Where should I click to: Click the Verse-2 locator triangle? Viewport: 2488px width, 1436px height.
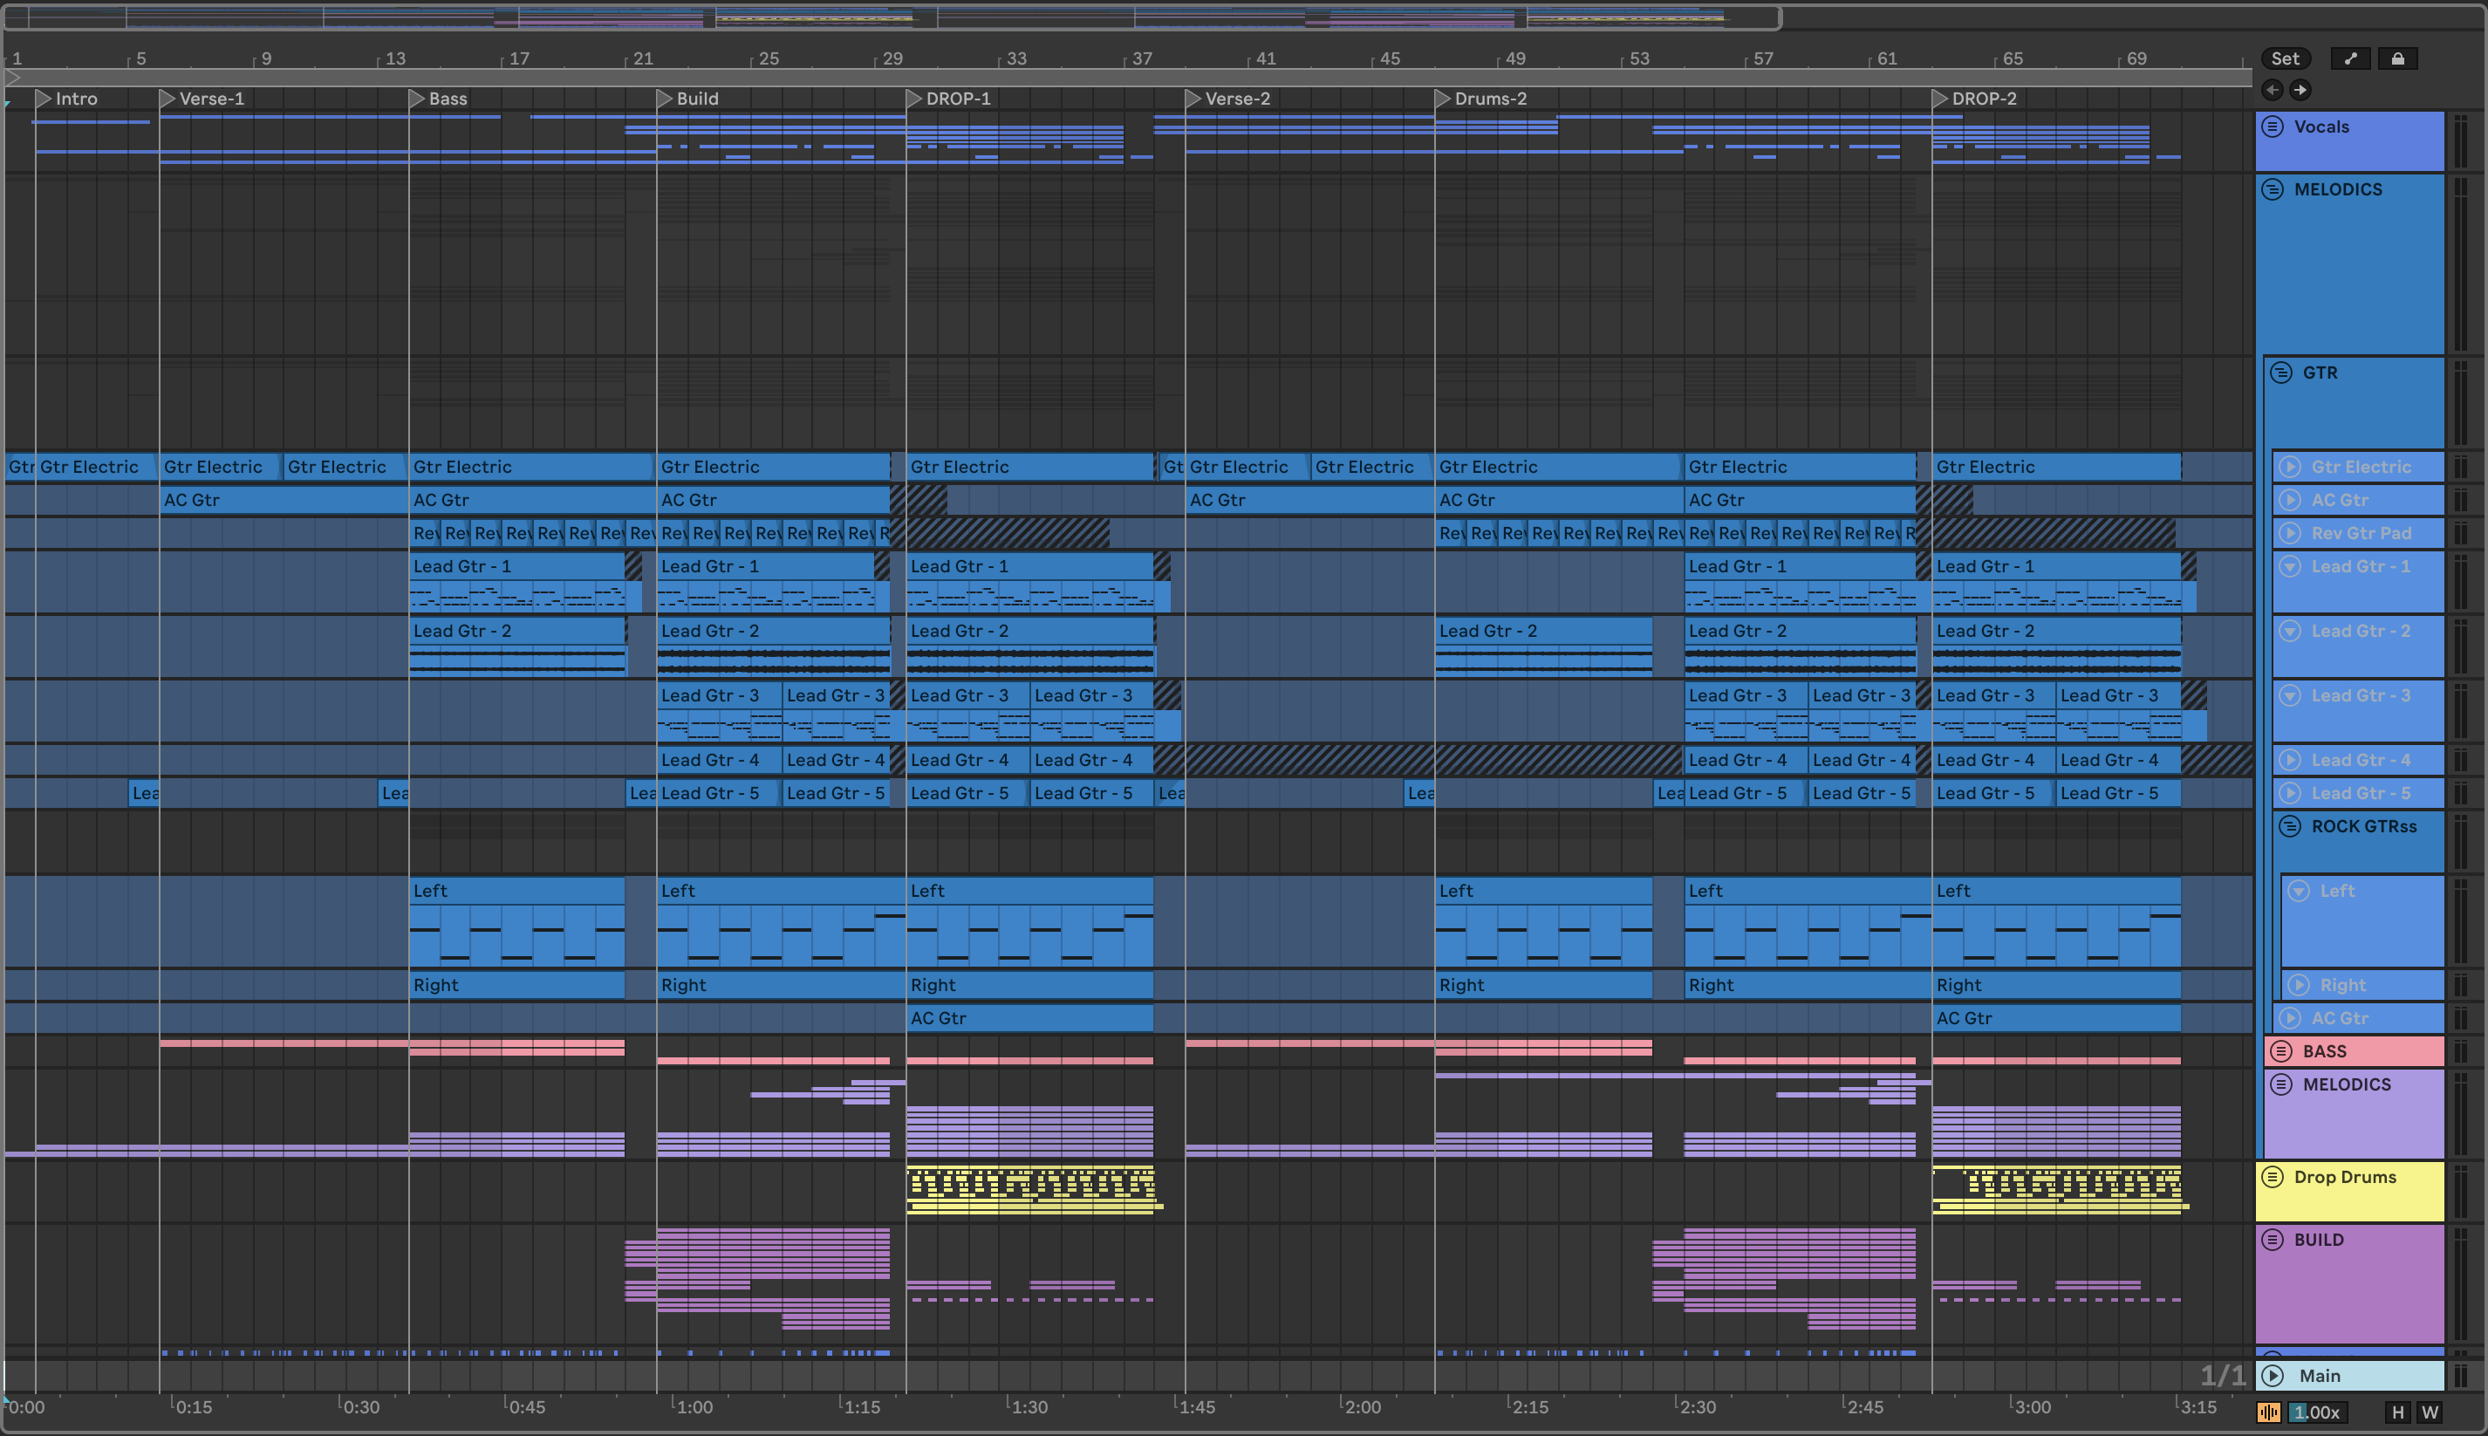tap(1193, 99)
